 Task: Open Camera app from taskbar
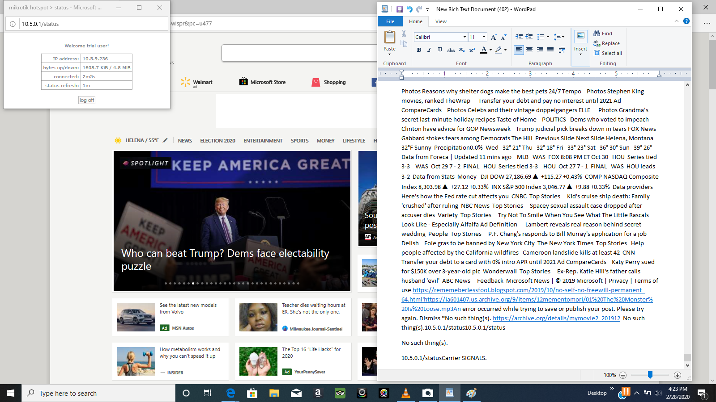428,393
